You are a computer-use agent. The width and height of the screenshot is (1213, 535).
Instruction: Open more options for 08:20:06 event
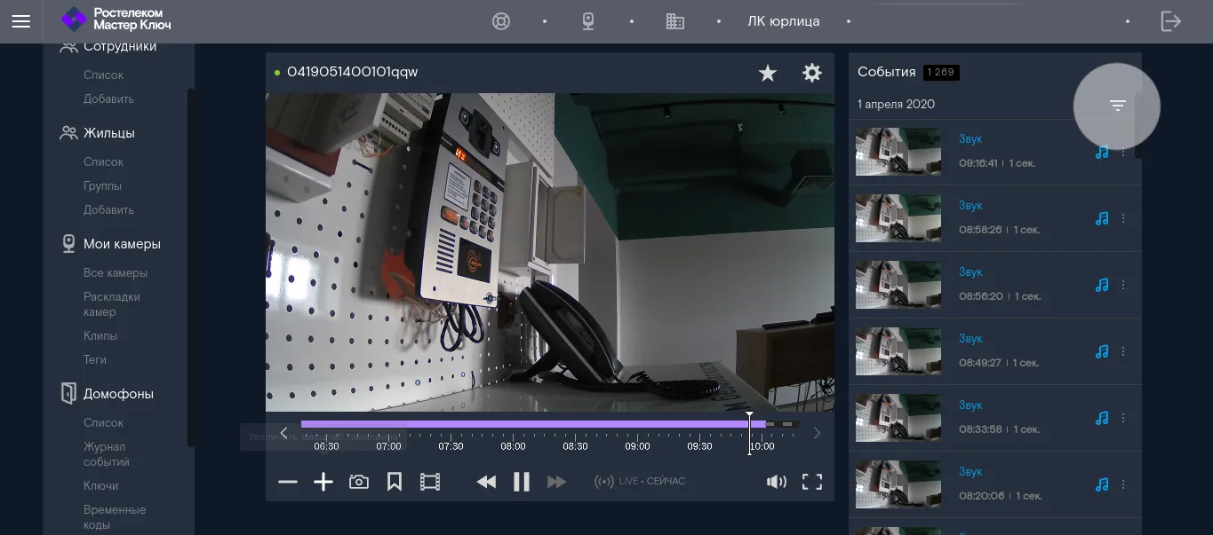[x=1123, y=484]
